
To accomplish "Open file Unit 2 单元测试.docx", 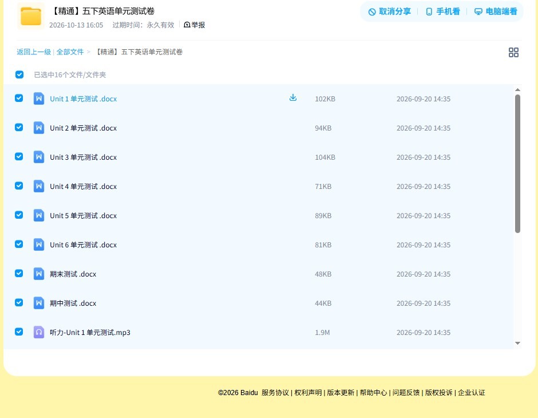I will [84, 128].
